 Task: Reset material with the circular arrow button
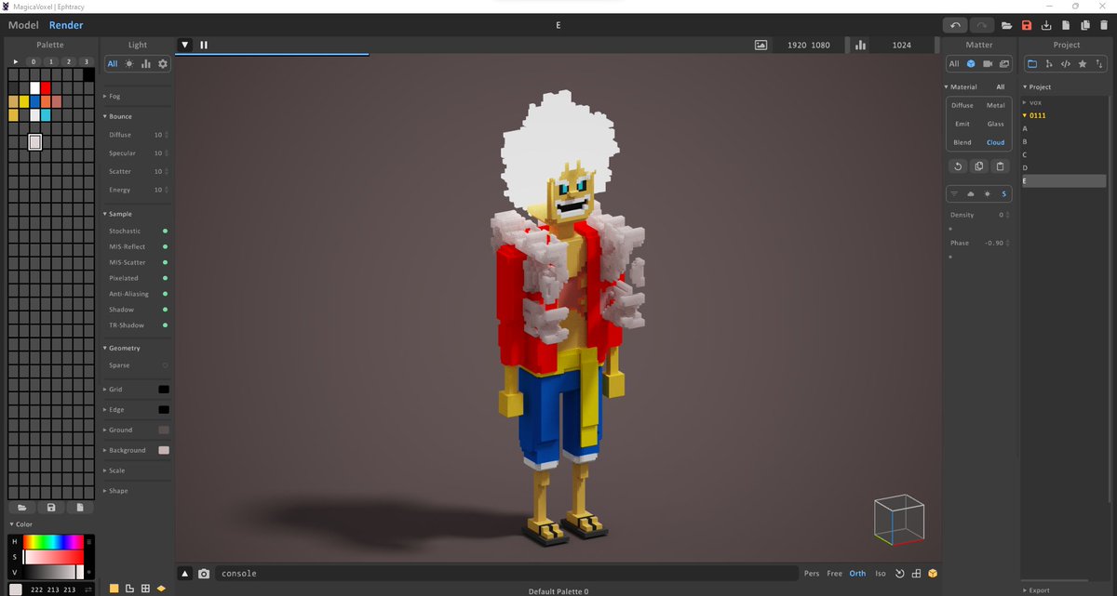click(x=958, y=166)
